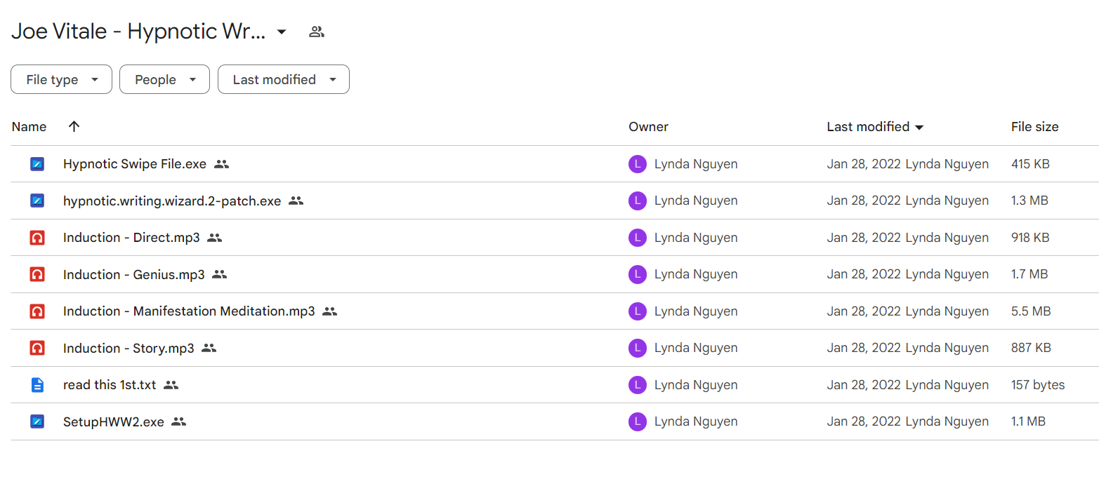The image size is (1099, 493).
Task: Click the shared icon next to Hypnotic Swipe File.exe
Action: click(222, 164)
